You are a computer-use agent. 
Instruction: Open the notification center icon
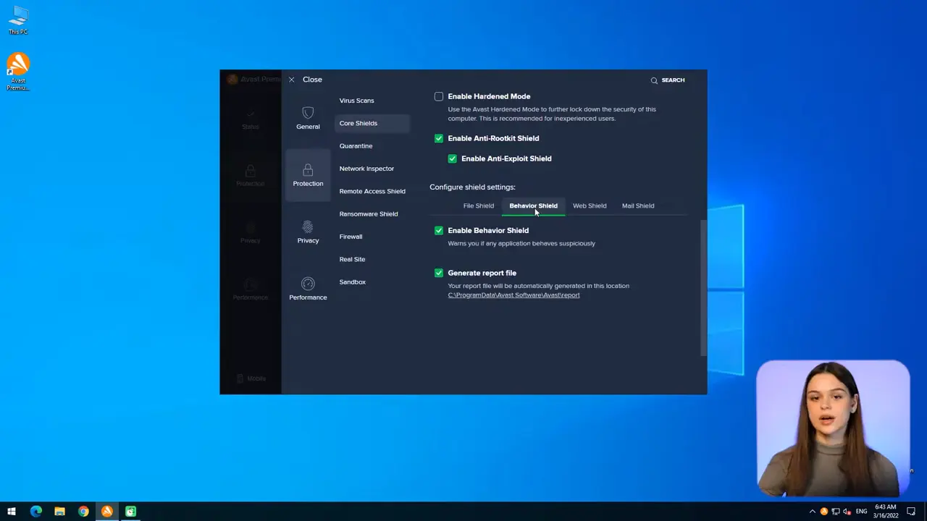911,512
